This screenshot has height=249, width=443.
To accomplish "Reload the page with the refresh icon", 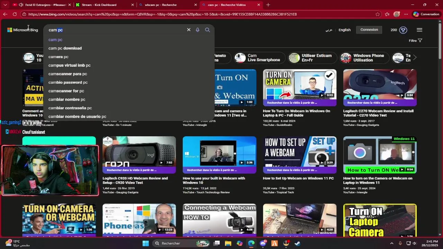I will coord(15,14).
